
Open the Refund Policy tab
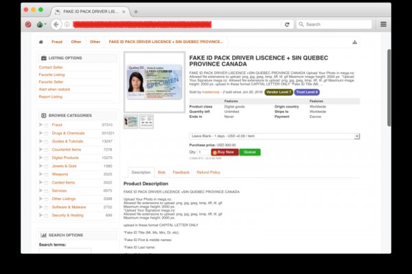coord(208,173)
